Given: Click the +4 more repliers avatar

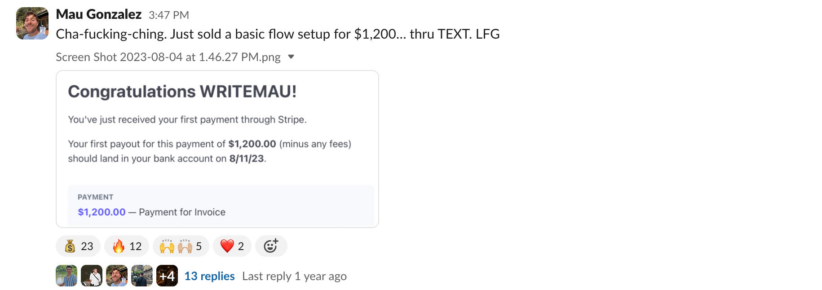Looking at the screenshot, I should point(167,276).
